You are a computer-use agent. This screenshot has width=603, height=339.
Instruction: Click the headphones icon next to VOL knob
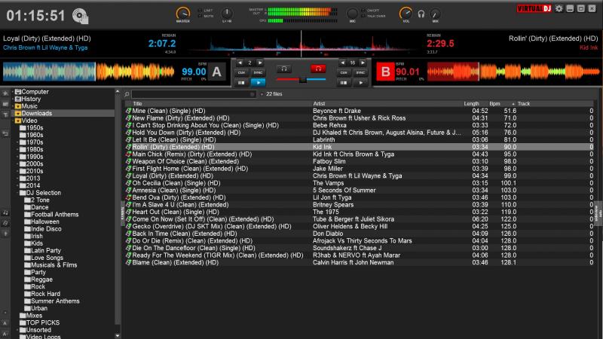(421, 14)
